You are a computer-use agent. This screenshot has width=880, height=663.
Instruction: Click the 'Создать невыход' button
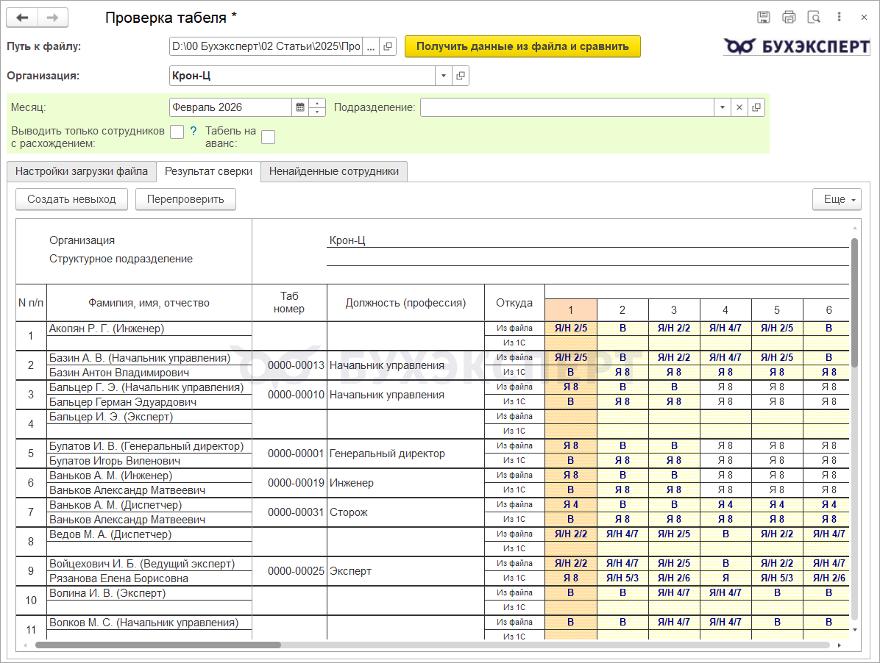click(71, 199)
